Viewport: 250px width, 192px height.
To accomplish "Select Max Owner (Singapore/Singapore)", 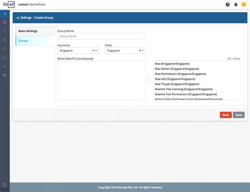I will [177, 69].
